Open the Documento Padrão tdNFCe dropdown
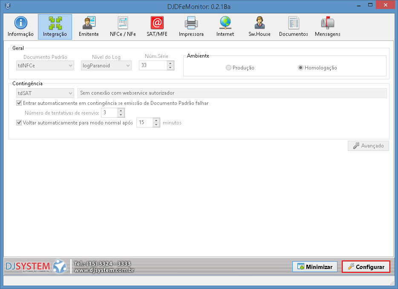The image size is (398, 289). [x=45, y=66]
